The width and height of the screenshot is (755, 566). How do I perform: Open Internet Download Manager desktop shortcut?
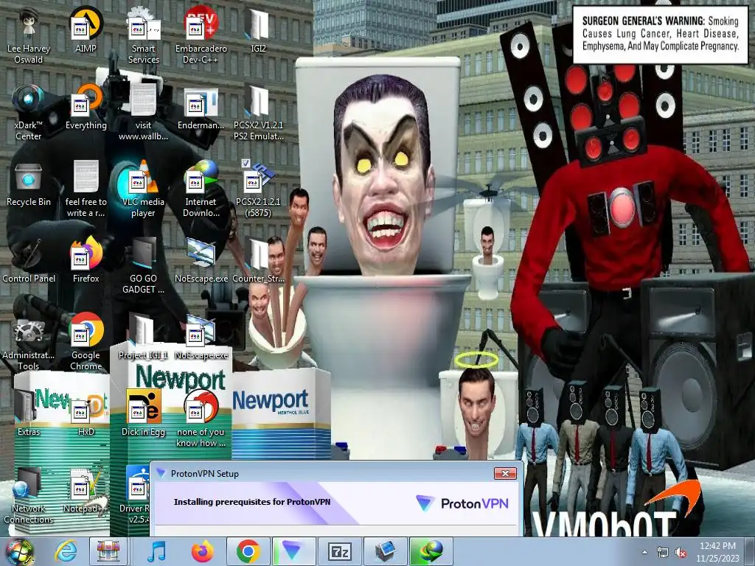click(201, 189)
